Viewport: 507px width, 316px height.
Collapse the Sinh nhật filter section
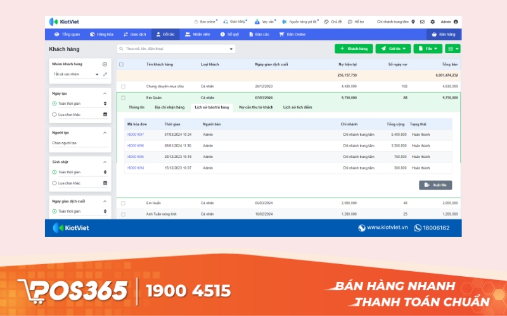click(x=105, y=162)
